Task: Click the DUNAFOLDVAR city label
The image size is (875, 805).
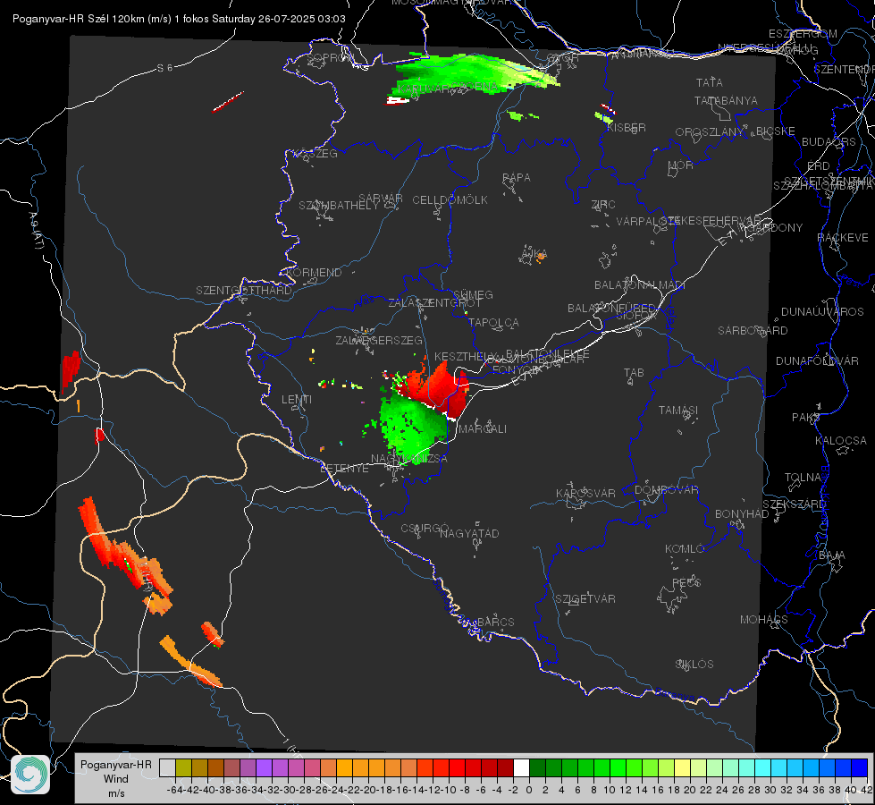Action: [817, 361]
